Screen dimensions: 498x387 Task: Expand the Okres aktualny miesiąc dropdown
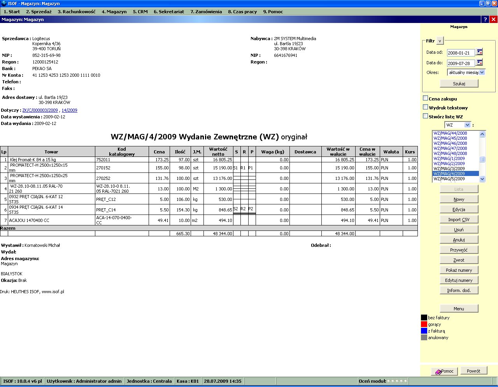[x=466, y=72]
